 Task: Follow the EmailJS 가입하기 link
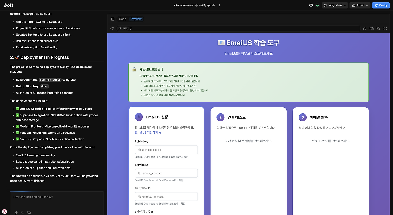148,132
